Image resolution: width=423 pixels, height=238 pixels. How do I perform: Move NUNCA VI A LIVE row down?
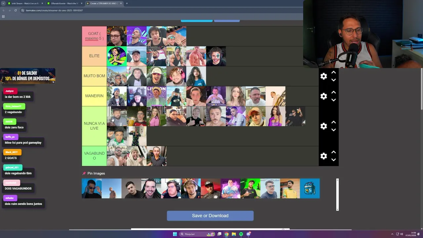333,130
